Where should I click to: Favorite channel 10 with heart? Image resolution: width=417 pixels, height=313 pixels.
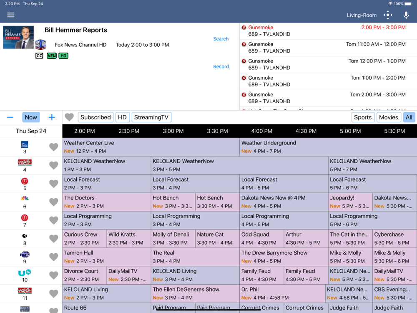pos(54,275)
